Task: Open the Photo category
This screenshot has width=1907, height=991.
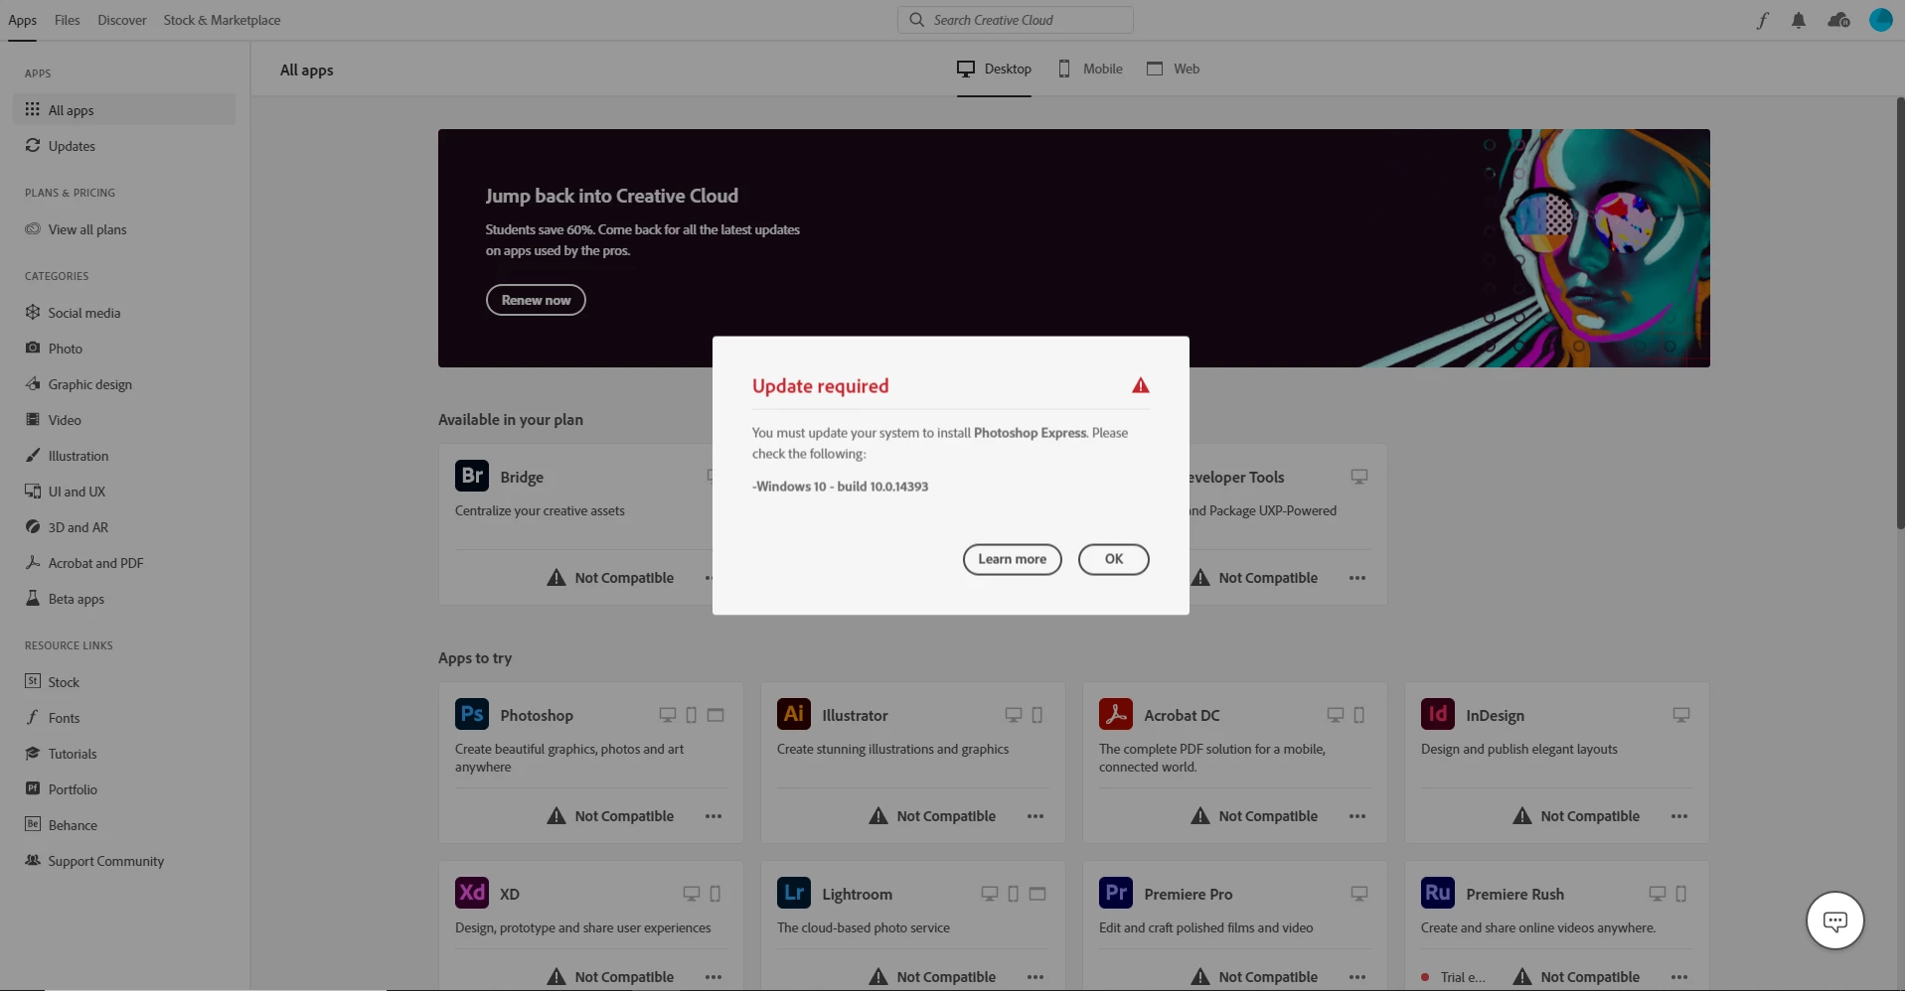Action: pyautogui.click(x=124, y=349)
